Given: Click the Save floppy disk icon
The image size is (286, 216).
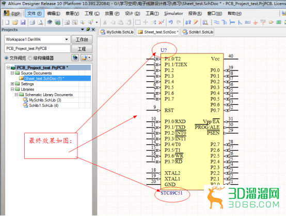Looking at the screenshot, I should tap(23, 22).
